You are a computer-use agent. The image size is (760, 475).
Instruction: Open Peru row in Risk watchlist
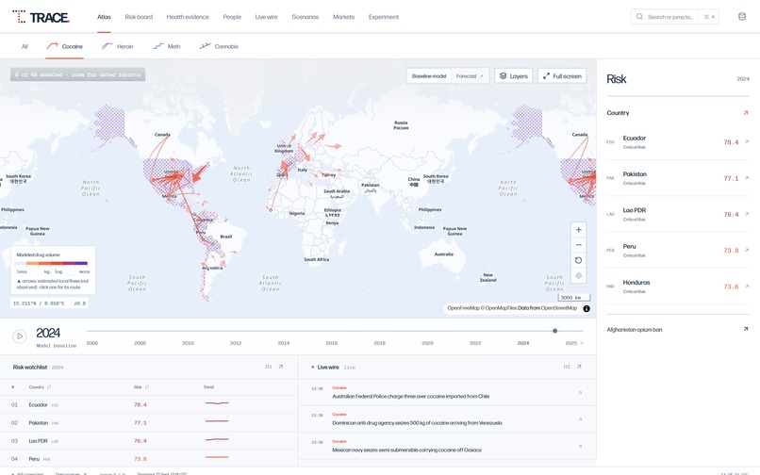[x=149, y=459]
